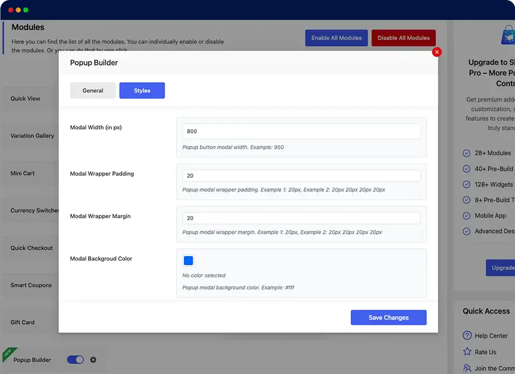Click the Help Center question icon

pos(467,335)
